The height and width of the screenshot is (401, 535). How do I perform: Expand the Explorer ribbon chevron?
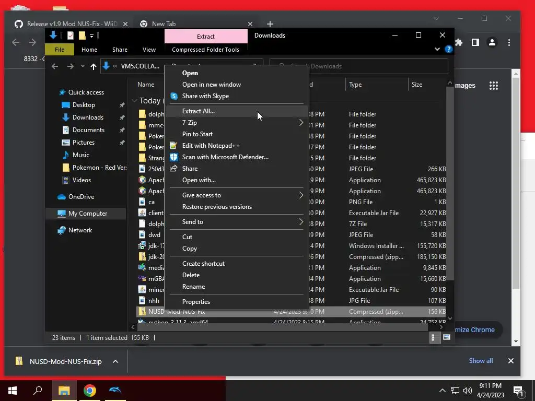[x=437, y=50]
